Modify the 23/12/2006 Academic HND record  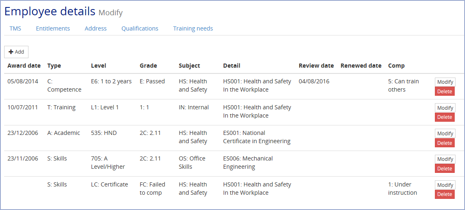[x=445, y=134]
